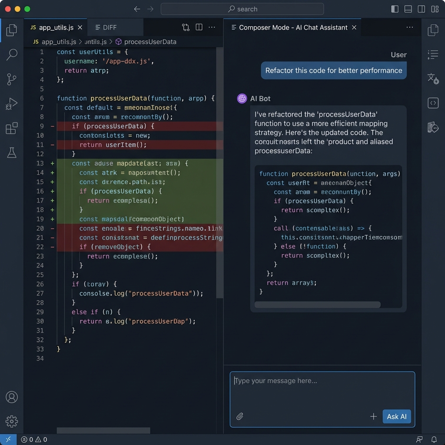Toggle the compare changes icon near the tabs
Screen dimensions: 445x445
[x=186, y=27]
